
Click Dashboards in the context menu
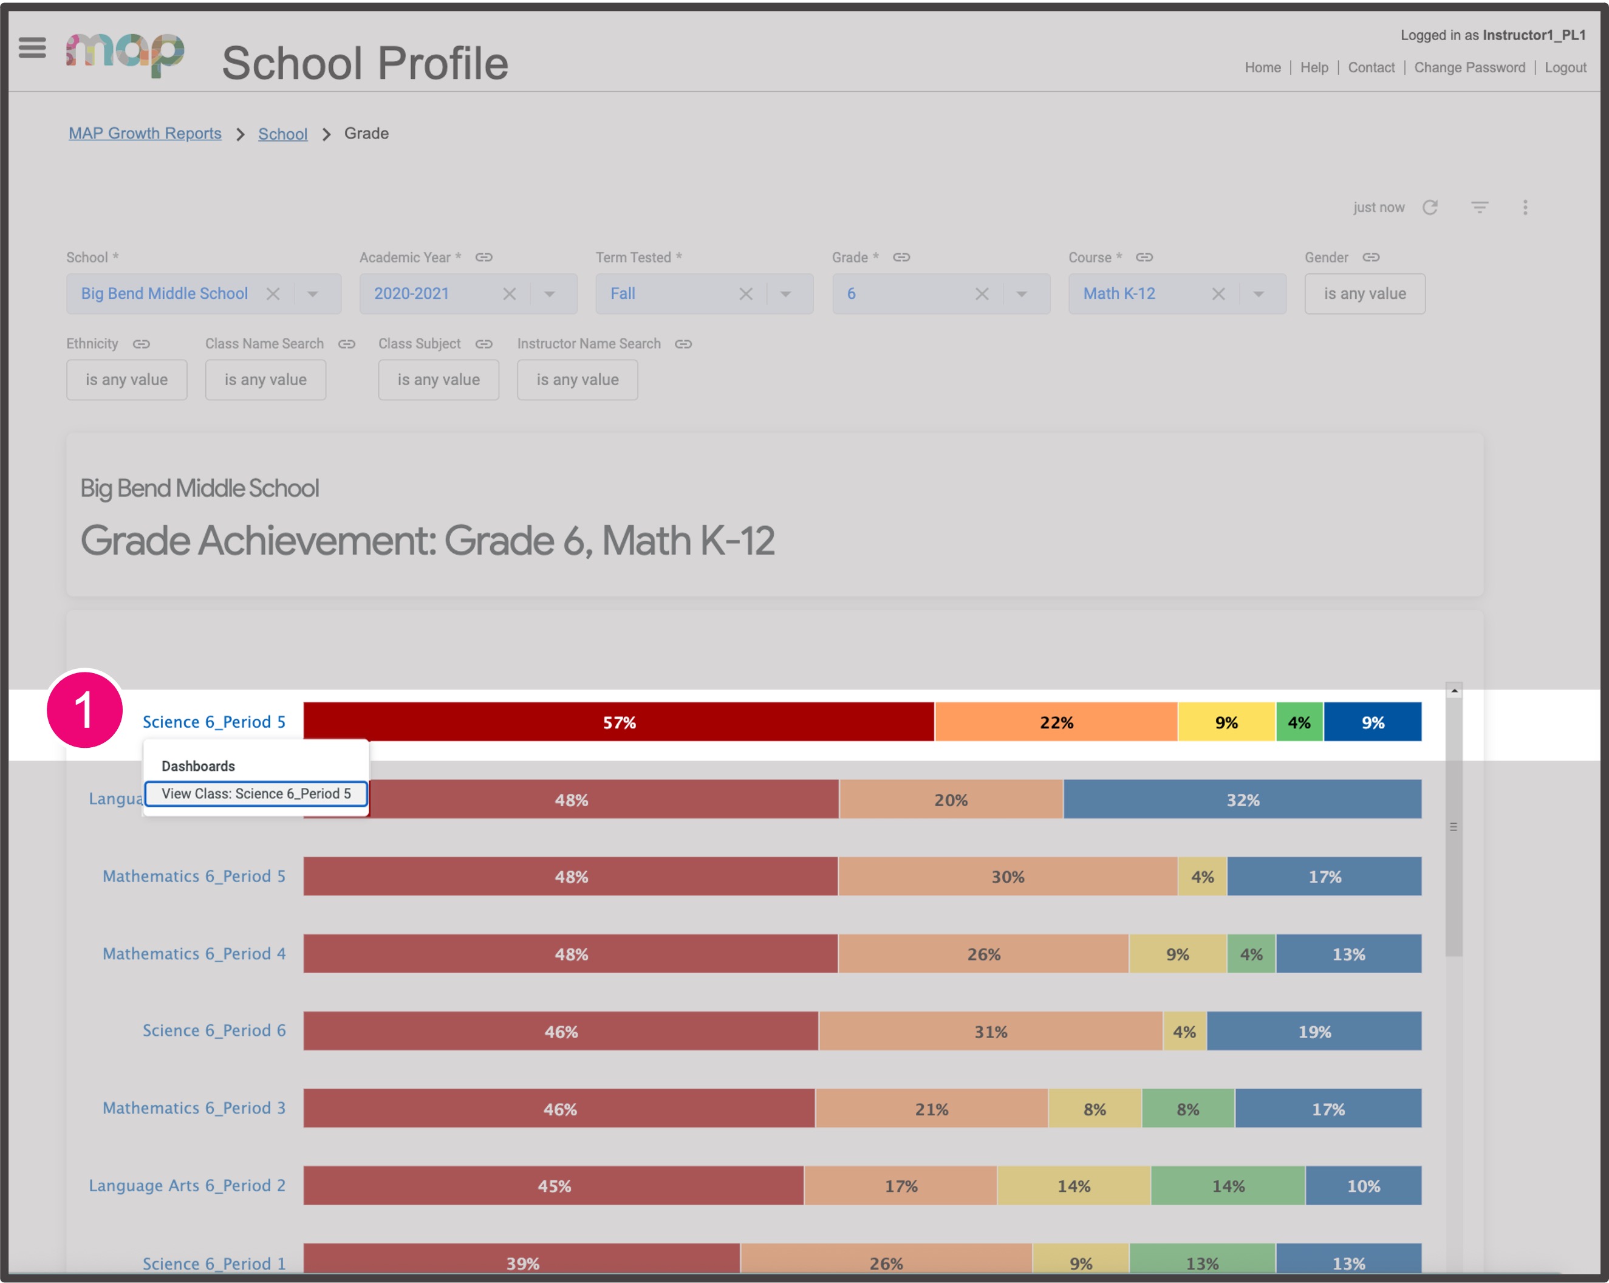coord(198,765)
